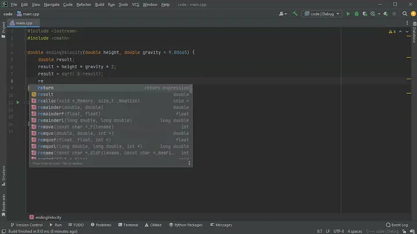Open the Event Log
Viewport: 417px width, 234px height.
click(397, 225)
